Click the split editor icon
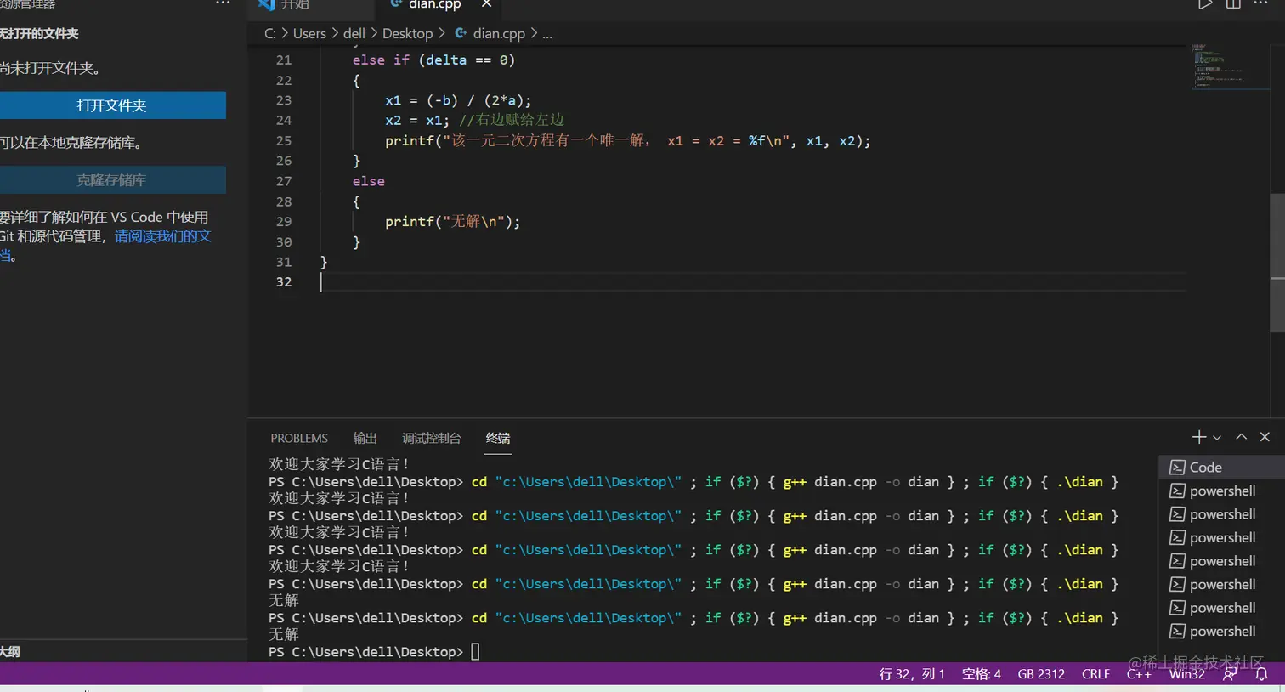Viewport: 1285px width, 692px height. (x=1233, y=4)
